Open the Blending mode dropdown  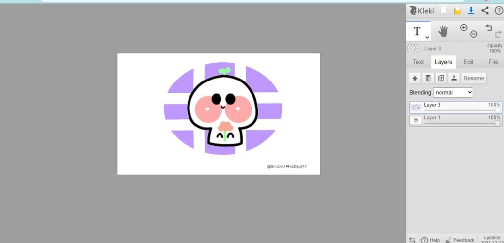[x=453, y=92]
